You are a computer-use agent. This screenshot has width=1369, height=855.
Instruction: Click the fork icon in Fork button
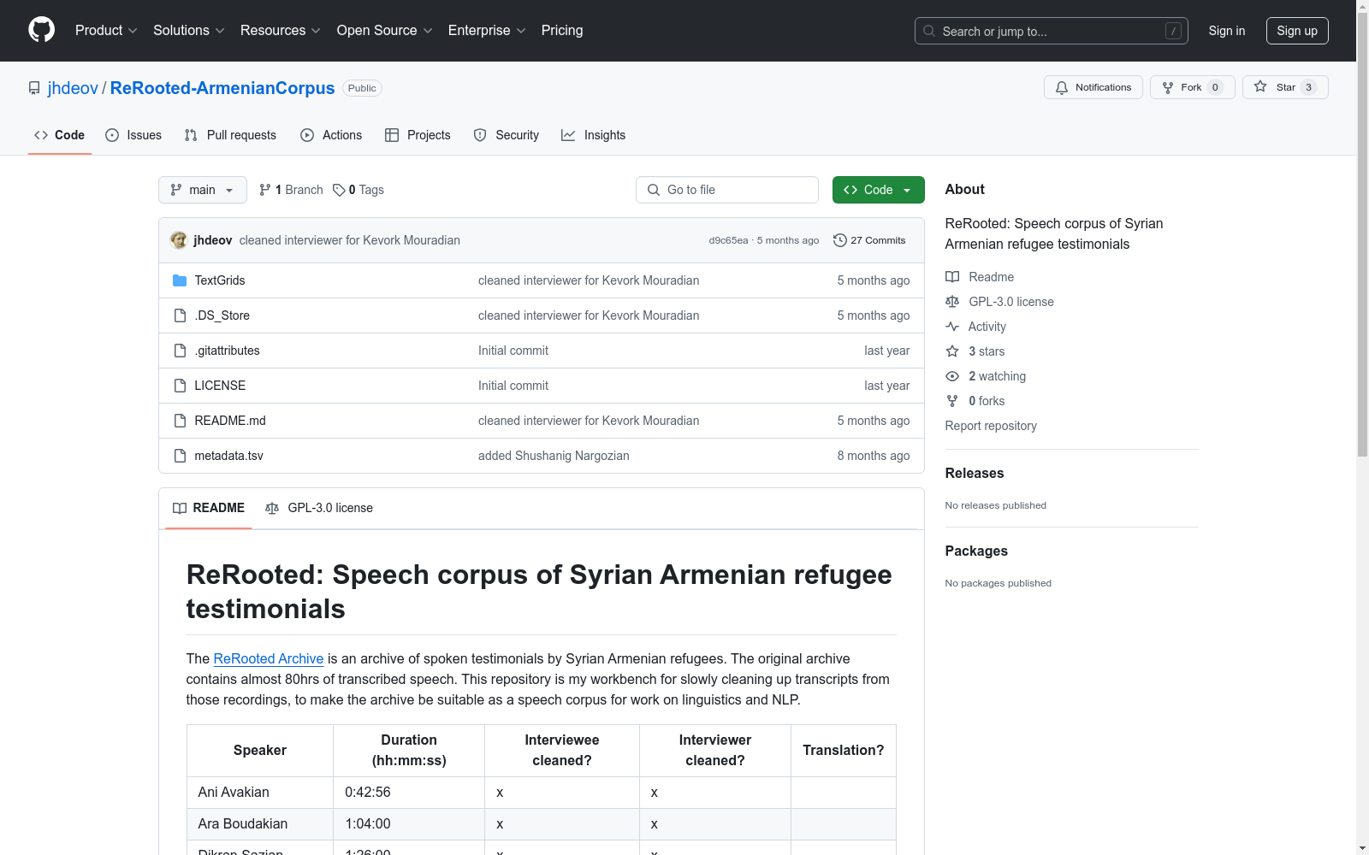pos(1168,87)
